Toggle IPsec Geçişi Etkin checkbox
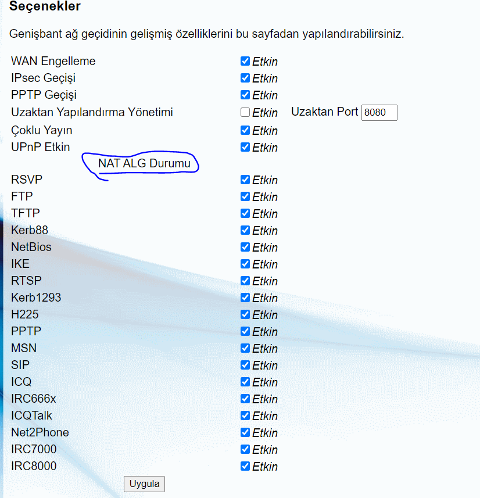This screenshot has height=498, width=480. click(x=245, y=78)
